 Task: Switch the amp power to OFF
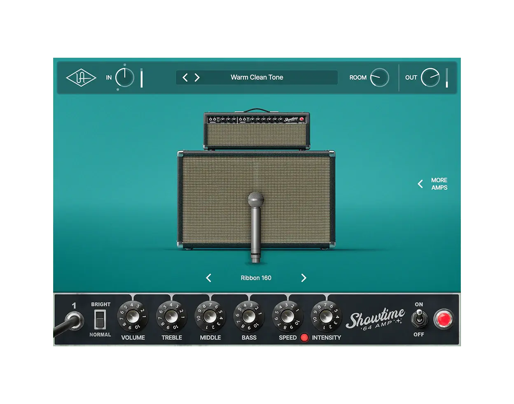(x=419, y=319)
